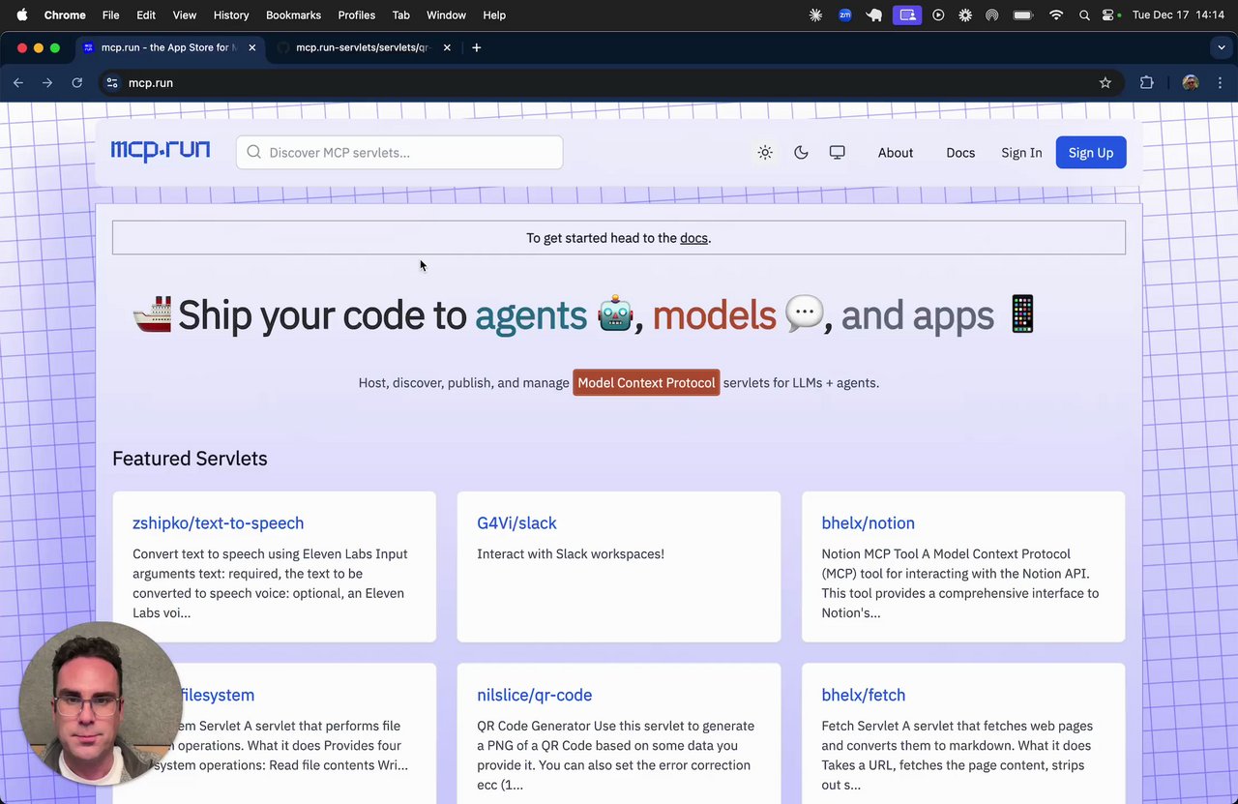This screenshot has height=804, width=1238.
Task: Open the tab search chevron dropdown
Action: pos(1222,47)
